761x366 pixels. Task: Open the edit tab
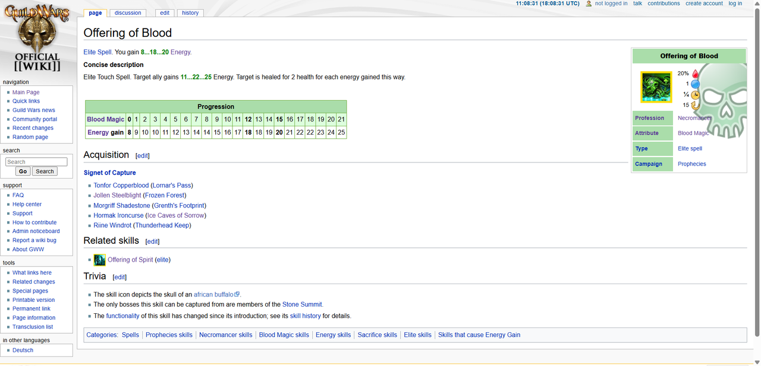tap(165, 12)
